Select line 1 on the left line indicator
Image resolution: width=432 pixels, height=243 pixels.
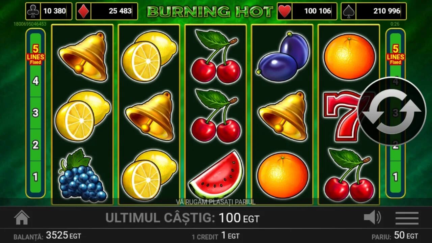coord(35,177)
